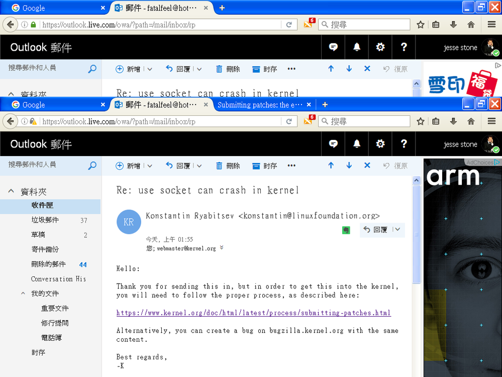Open 收件匣 inbox folder
Screen dimensions: 502x377
[x=50, y=205]
